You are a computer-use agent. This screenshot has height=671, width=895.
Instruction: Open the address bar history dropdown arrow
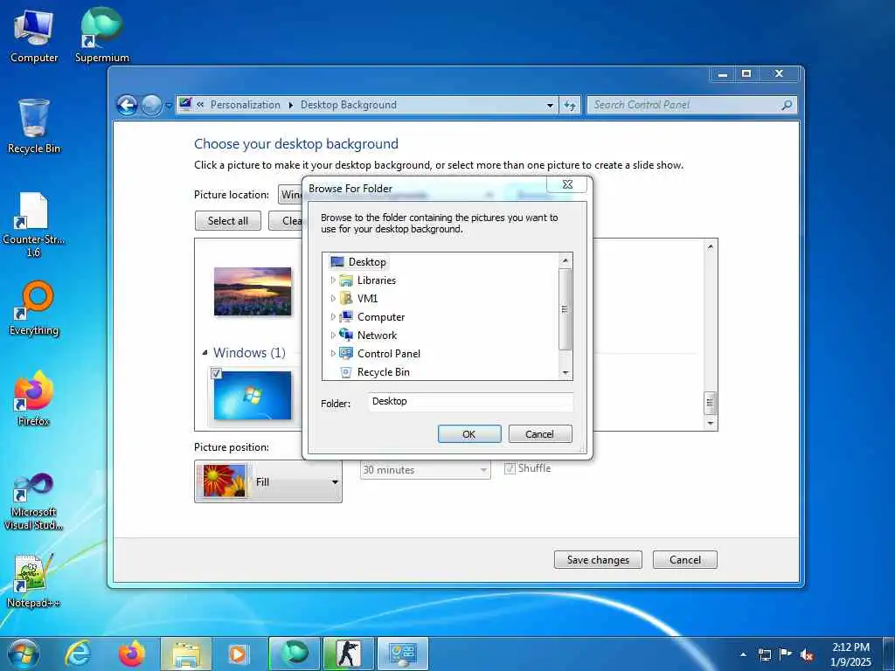coord(550,105)
